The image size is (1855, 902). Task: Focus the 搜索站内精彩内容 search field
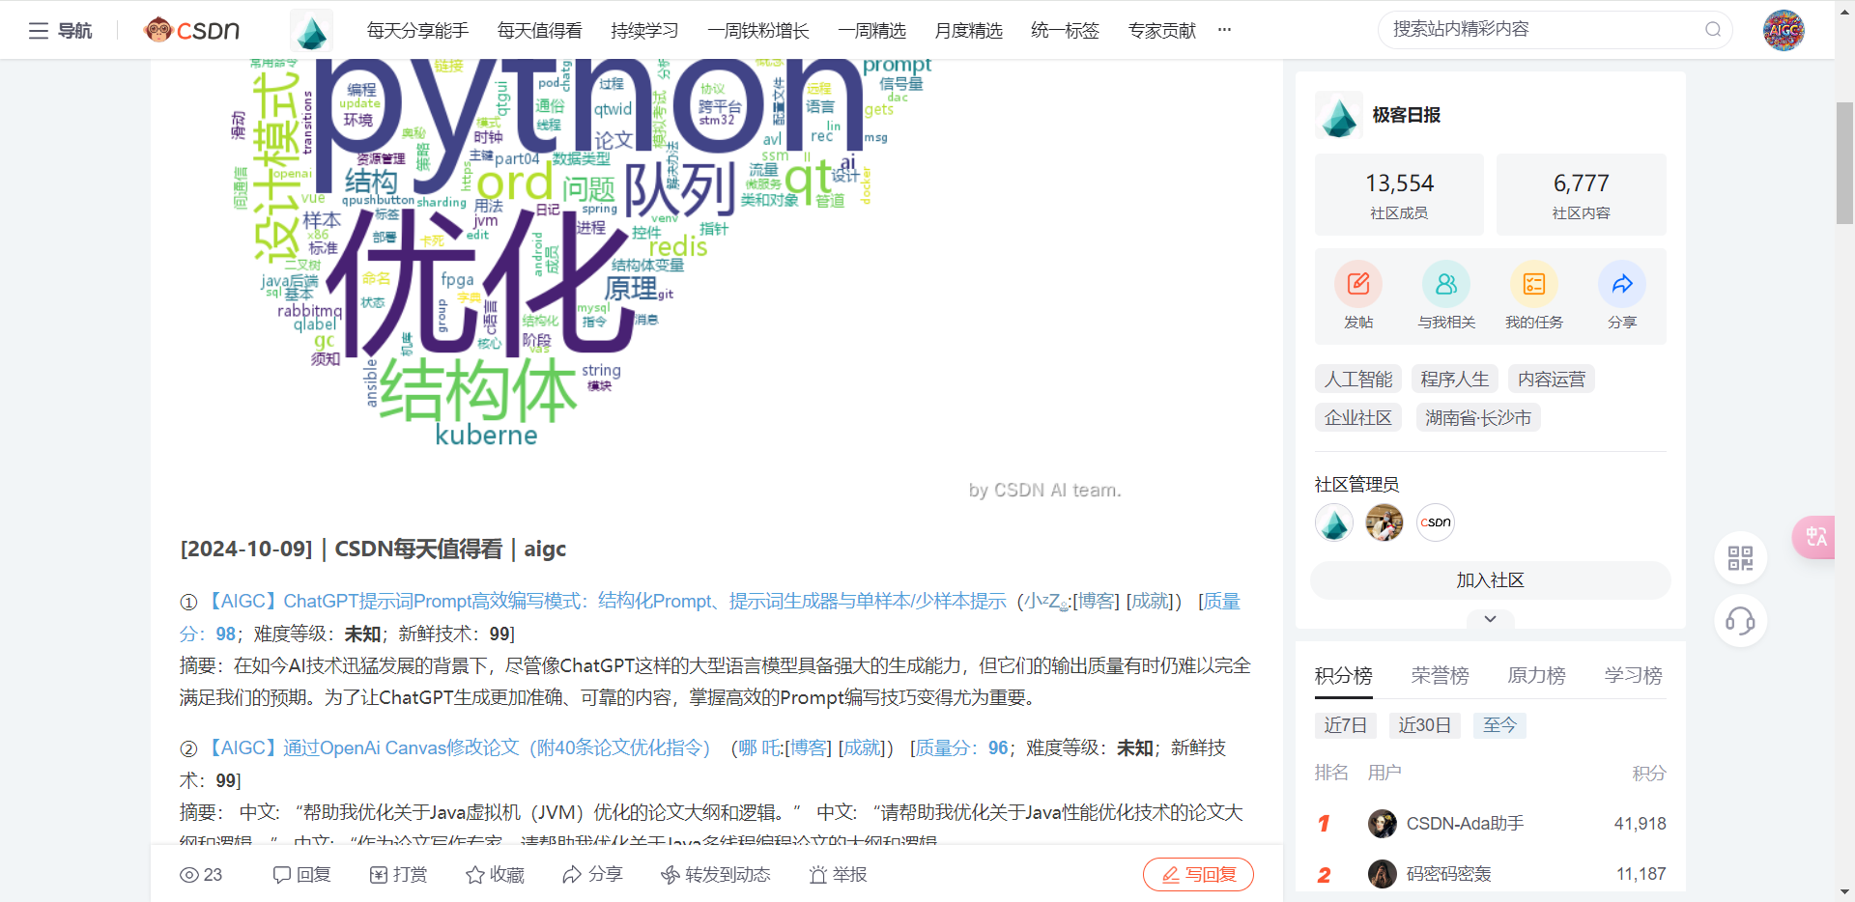1546,30
